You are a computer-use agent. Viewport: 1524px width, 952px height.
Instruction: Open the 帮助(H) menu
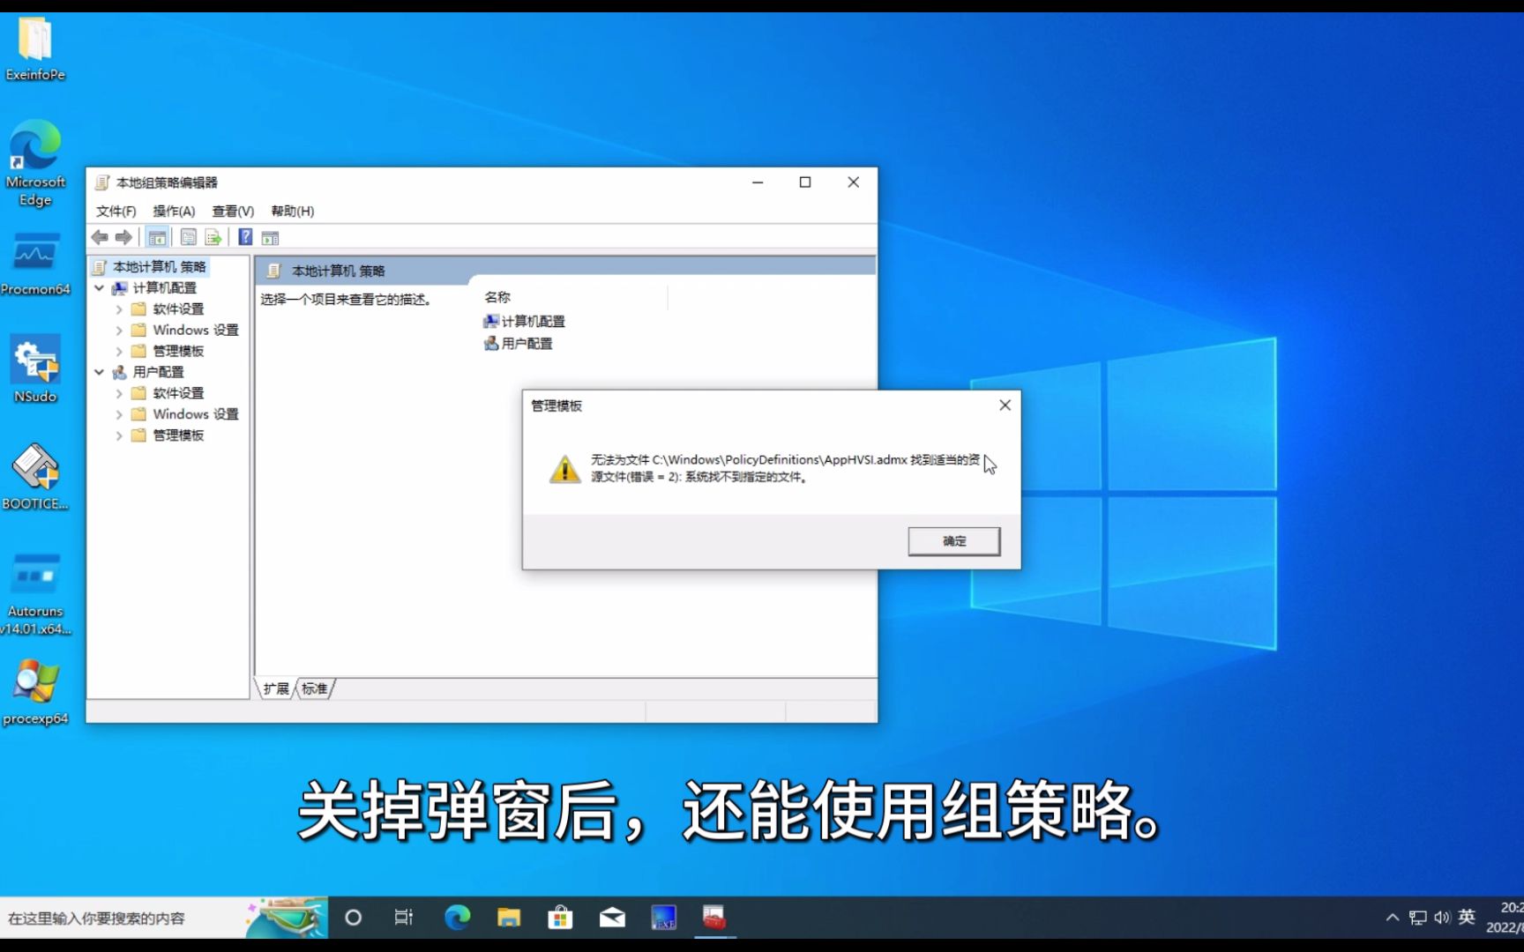292,211
